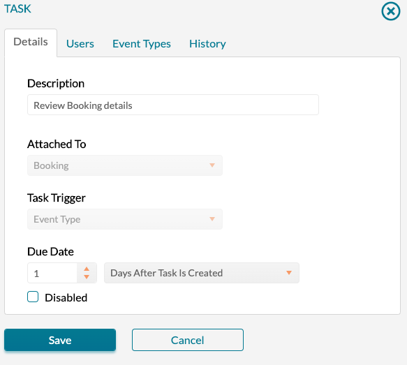Cancel task editing
This screenshot has width=407, height=365.
(188, 340)
